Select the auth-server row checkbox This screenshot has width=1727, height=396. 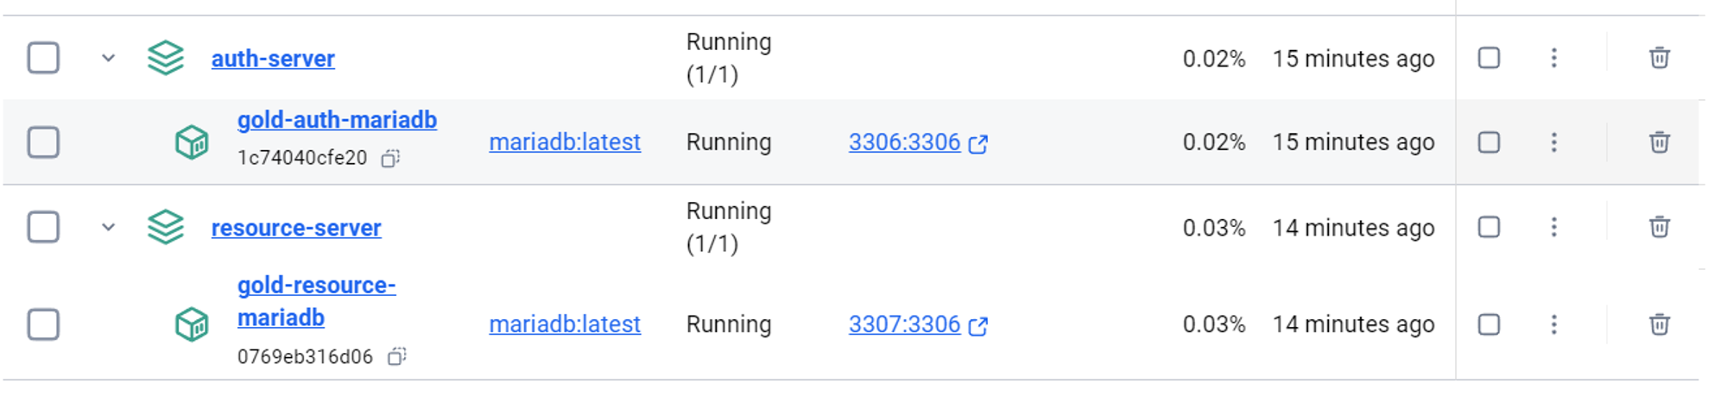tap(43, 58)
